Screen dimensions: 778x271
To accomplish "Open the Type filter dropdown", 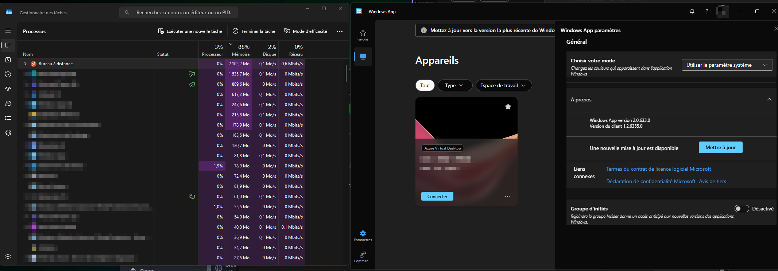I will pyautogui.click(x=455, y=85).
